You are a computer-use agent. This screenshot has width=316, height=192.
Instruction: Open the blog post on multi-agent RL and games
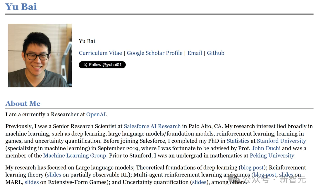265,175
